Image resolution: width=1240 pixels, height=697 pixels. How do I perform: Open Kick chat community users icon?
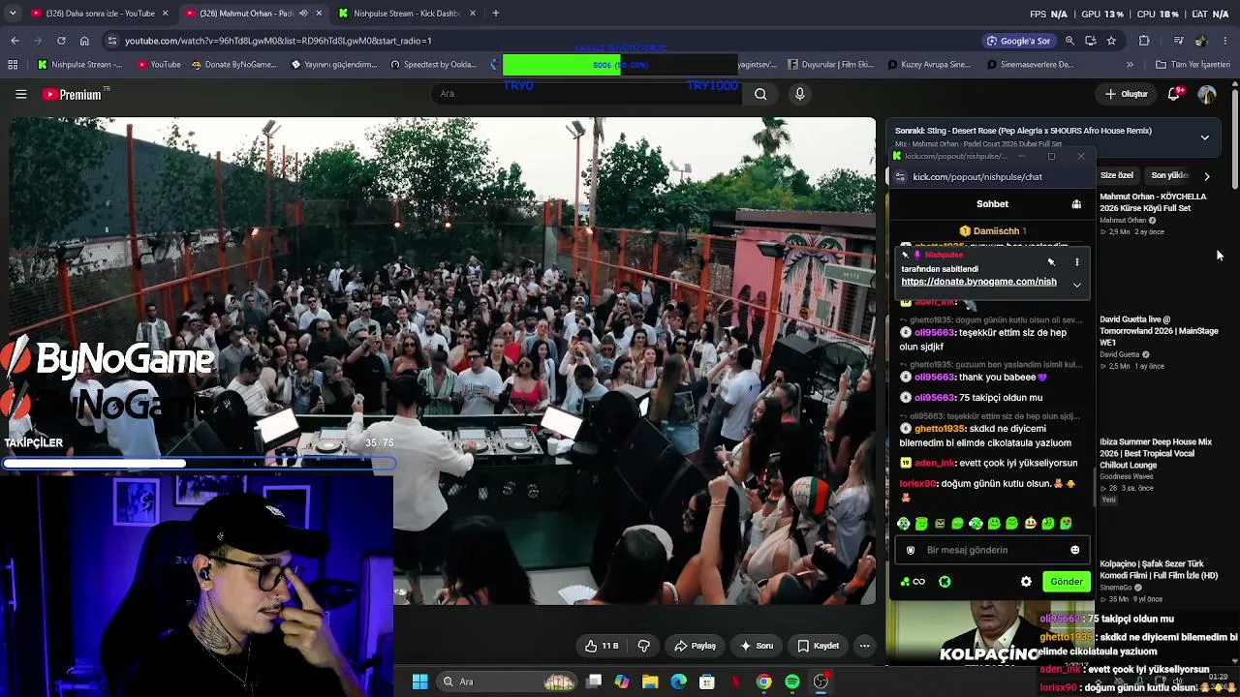(x=1076, y=204)
